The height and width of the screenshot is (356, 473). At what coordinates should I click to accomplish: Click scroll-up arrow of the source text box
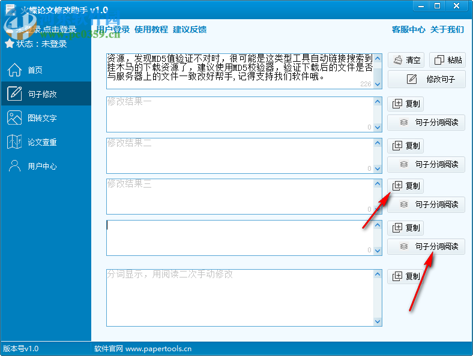378,58
